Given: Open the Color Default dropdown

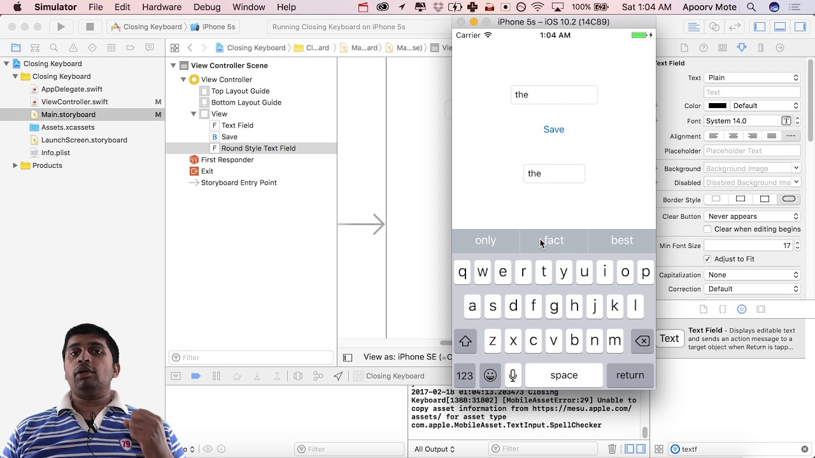Looking at the screenshot, I should click(765, 106).
